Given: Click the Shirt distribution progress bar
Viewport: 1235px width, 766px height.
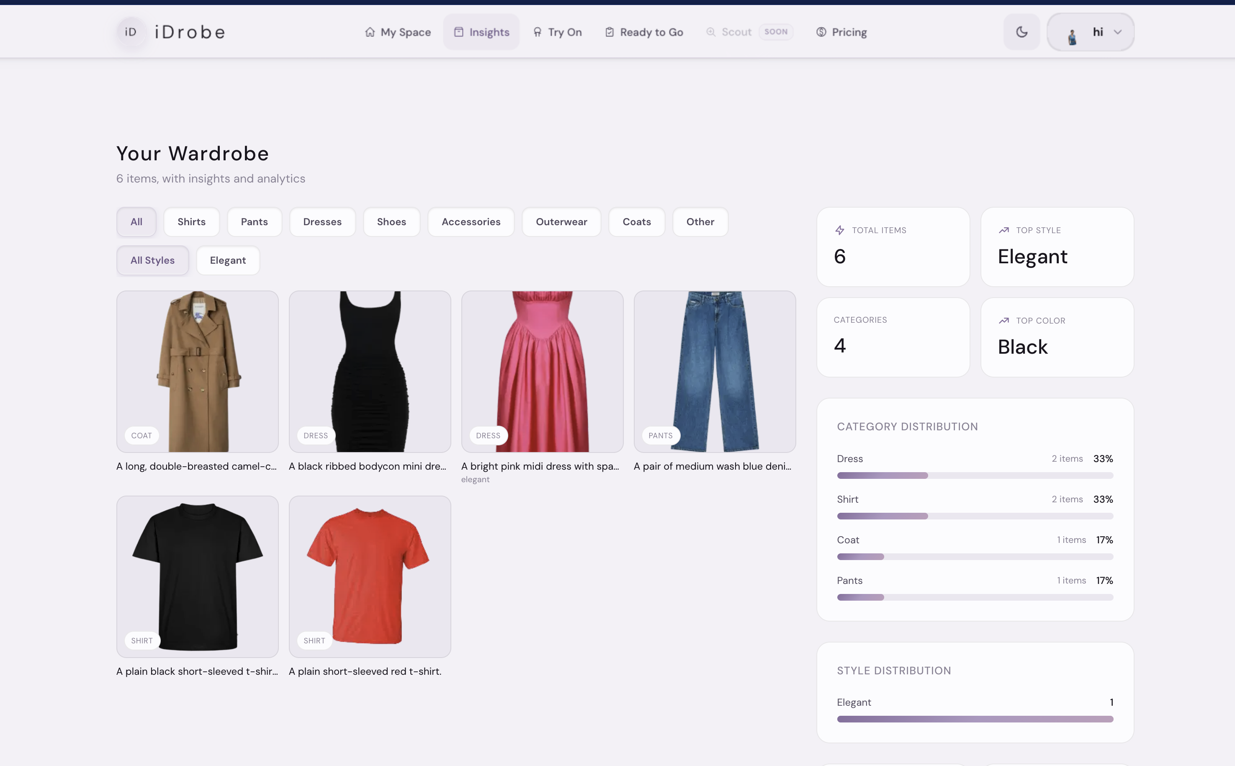Looking at the screenshot, I should pyautogui.click(x=975, y=516).
